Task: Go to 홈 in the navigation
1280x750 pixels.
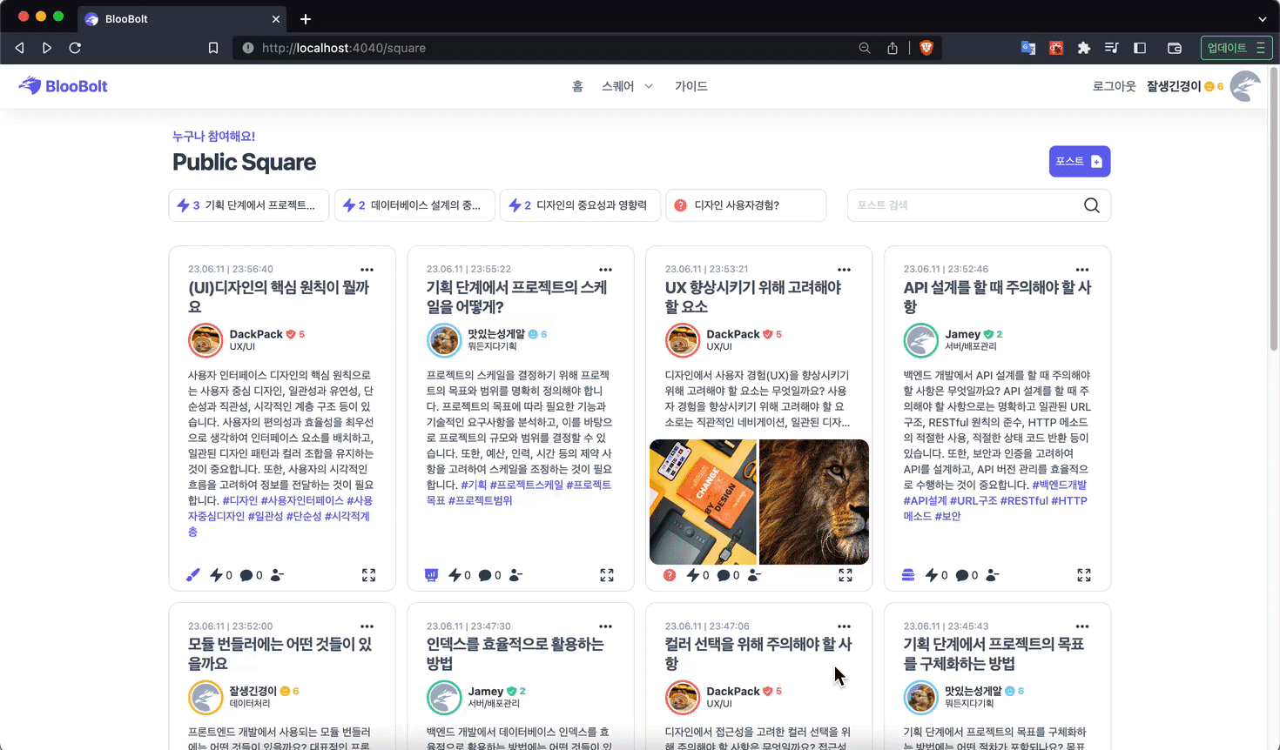Action: click(x=577, y=86)
